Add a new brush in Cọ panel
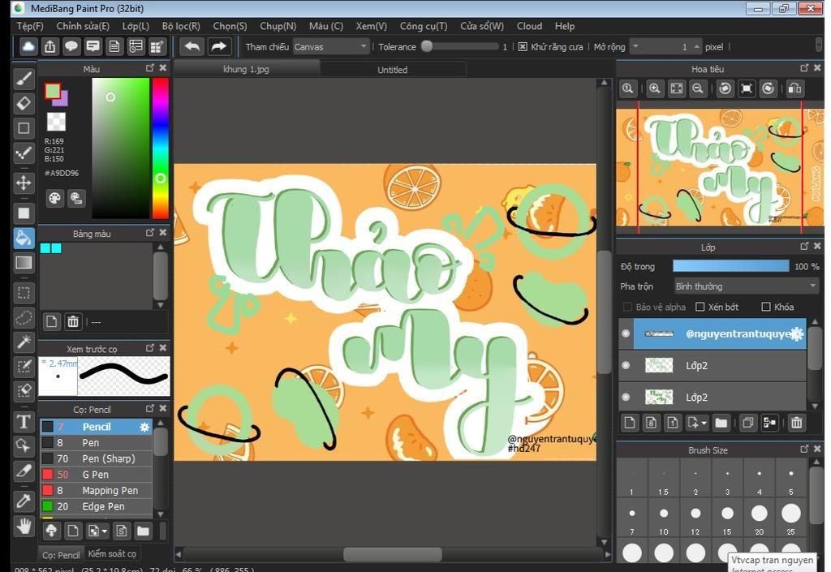This screenshot has width=831, height=572. (x=72, y=531)
